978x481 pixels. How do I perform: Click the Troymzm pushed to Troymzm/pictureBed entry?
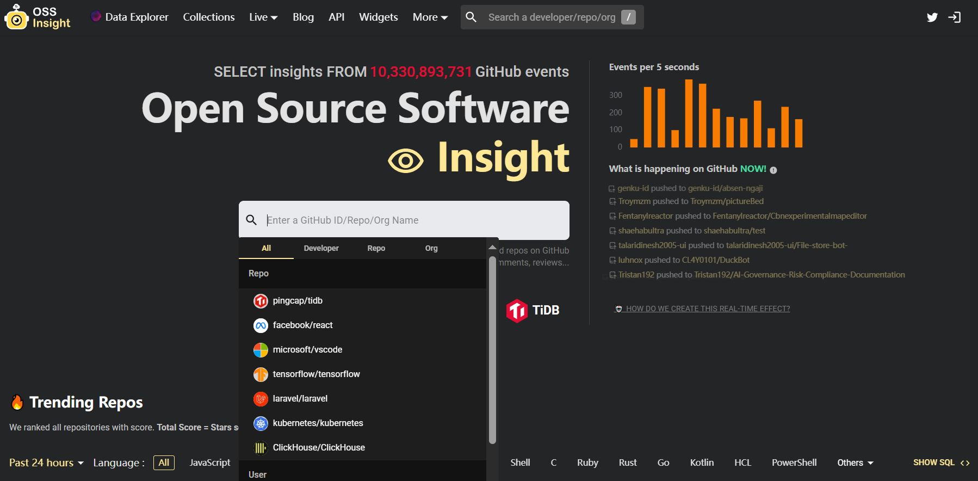(686, 201)
